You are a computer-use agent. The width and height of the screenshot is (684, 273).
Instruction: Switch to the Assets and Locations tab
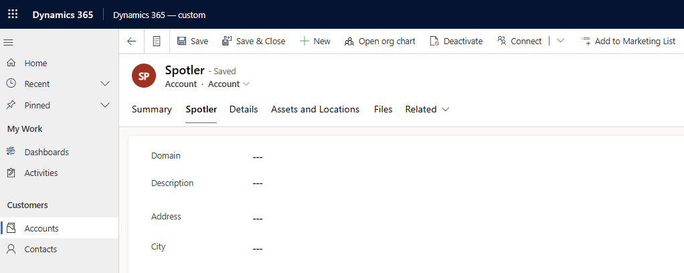coord(315,110)
